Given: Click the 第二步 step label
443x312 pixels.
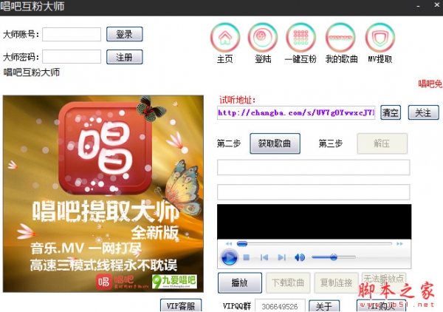Looking at the screenshot, I should click(x=229, y=143).
